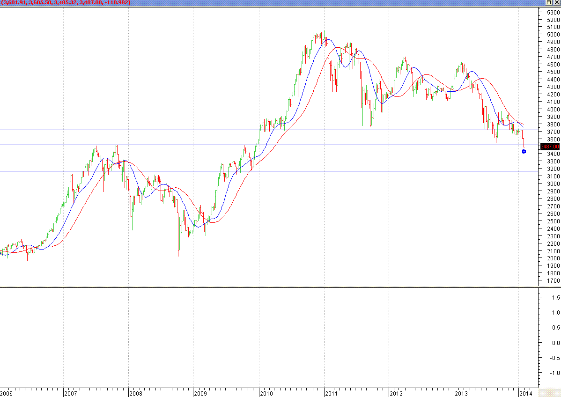
Task: Click the 3300 price axis label
Action: coord(553,162)
